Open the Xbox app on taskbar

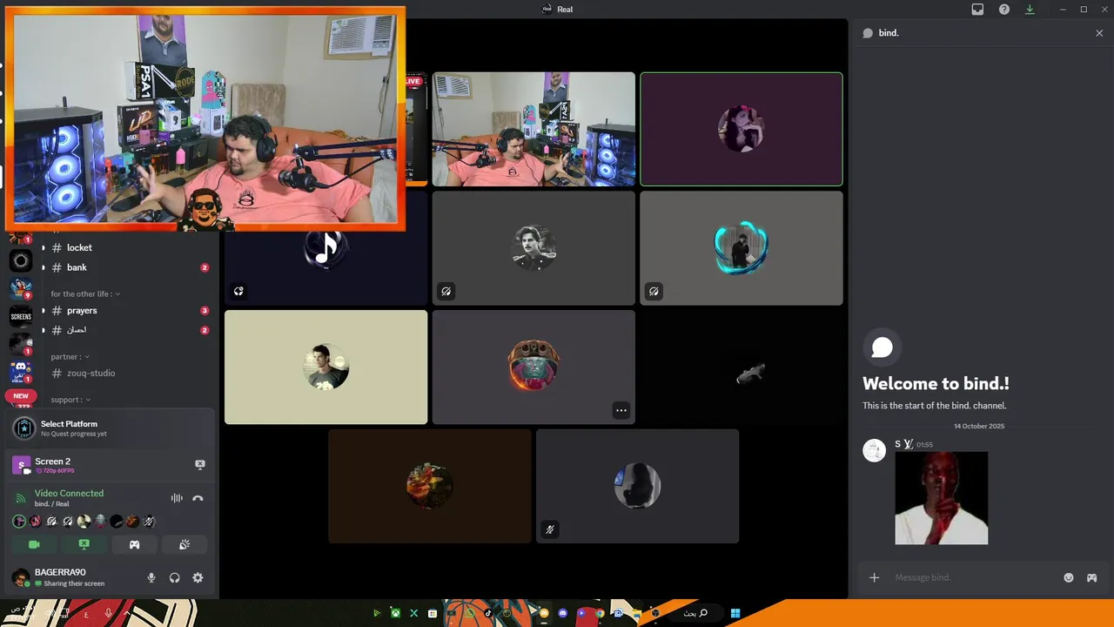[x=395, y=613]
